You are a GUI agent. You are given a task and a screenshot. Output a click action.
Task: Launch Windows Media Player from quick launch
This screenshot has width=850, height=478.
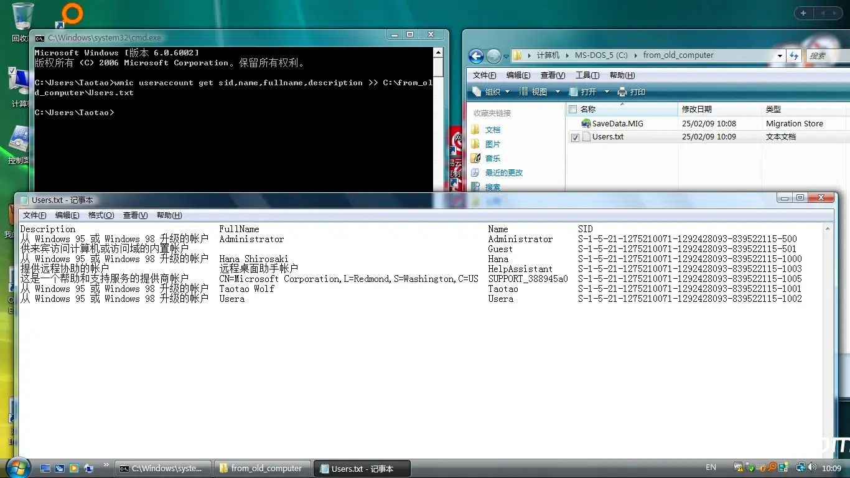click(74, 468)
